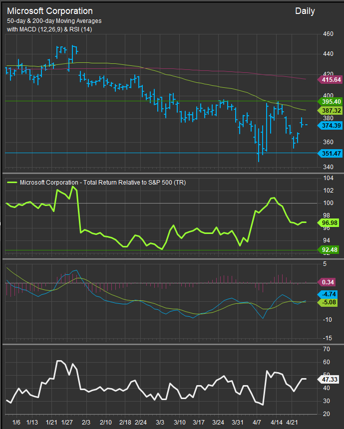Viewport: 344px width, 429px height.
Task: Click the 460 price axis label
Action: (x=328, y=34)
